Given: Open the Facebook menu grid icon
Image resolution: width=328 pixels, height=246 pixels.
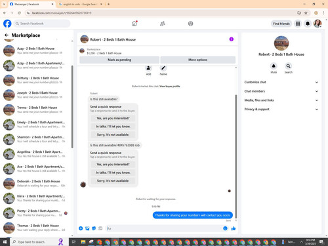Looking at the screenshot, I should tap(298, 24).
